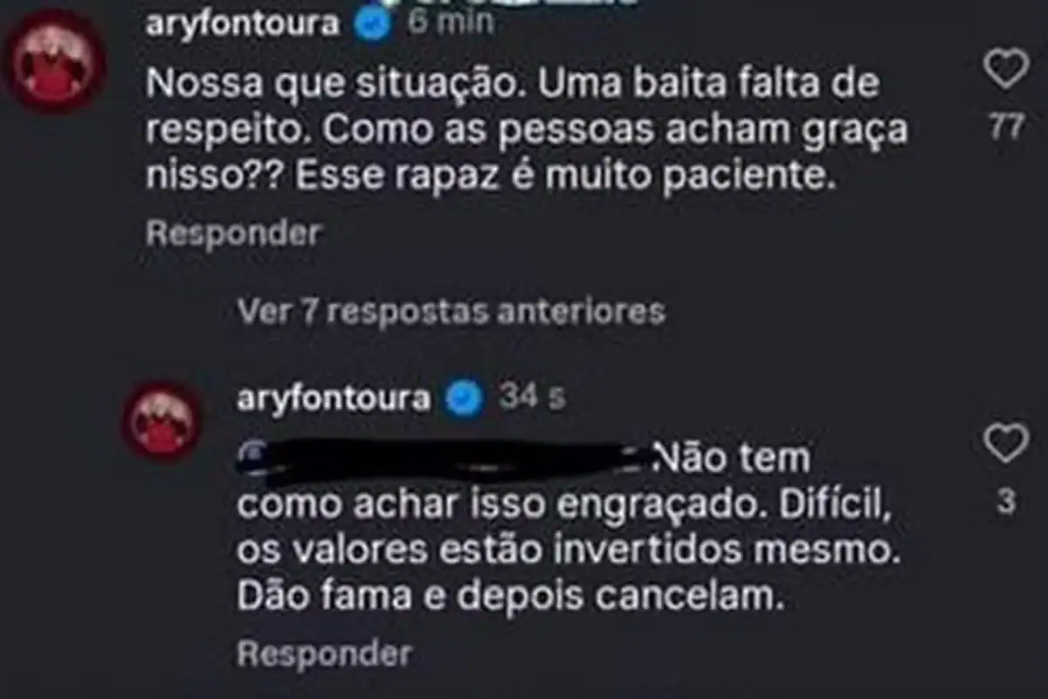
Task: Click the 6 min timestamp
Action: [450, 22]
